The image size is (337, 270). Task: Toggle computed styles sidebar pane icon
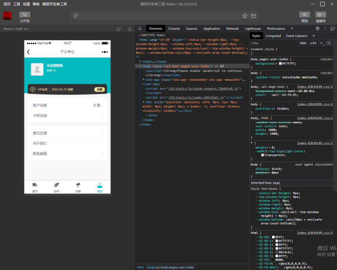pos(329,43)
